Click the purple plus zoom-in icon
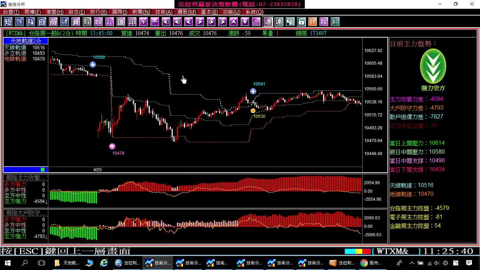The image size is (480, 270). click(x=143, y=22)
